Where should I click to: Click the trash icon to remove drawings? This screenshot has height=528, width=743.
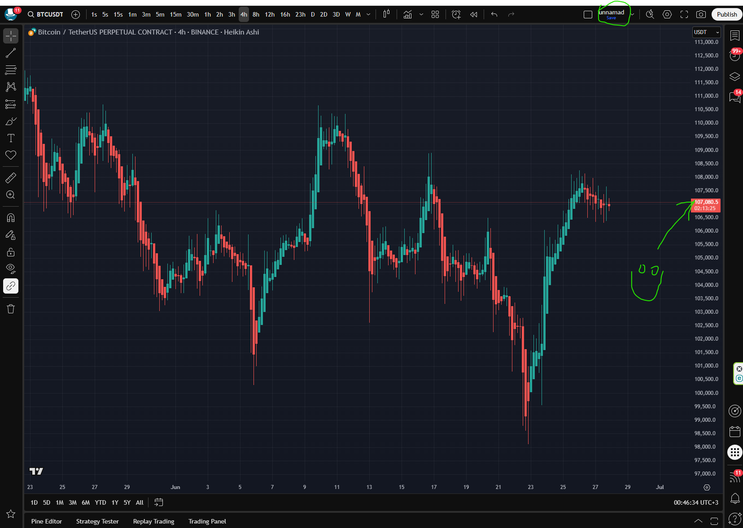tap(11, 309)
